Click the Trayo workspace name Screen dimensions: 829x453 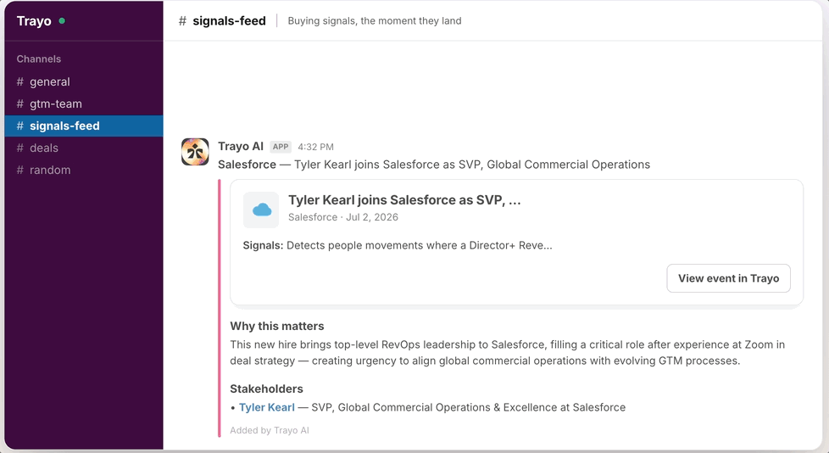point(34,21)
